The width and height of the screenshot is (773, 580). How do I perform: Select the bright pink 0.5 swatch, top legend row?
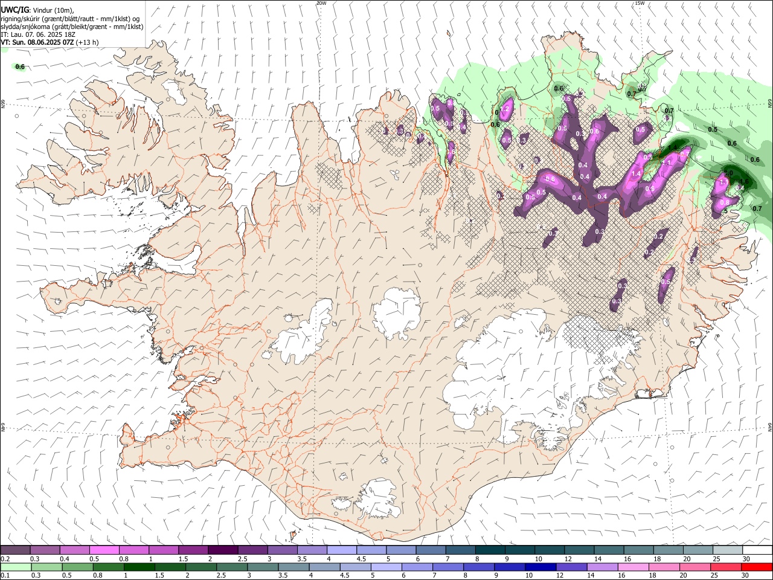coord(104,550)
